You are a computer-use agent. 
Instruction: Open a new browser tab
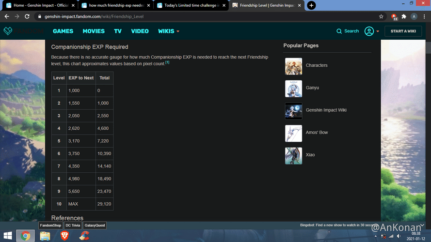[311, 5]
